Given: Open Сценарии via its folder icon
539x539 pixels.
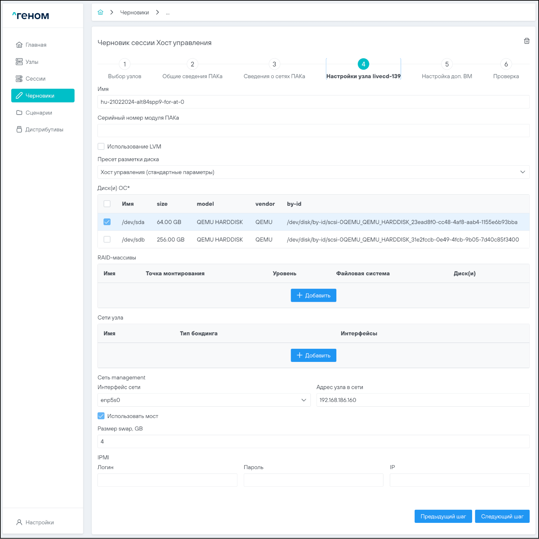Looking at the screenshot, I should tap(19, 113).
